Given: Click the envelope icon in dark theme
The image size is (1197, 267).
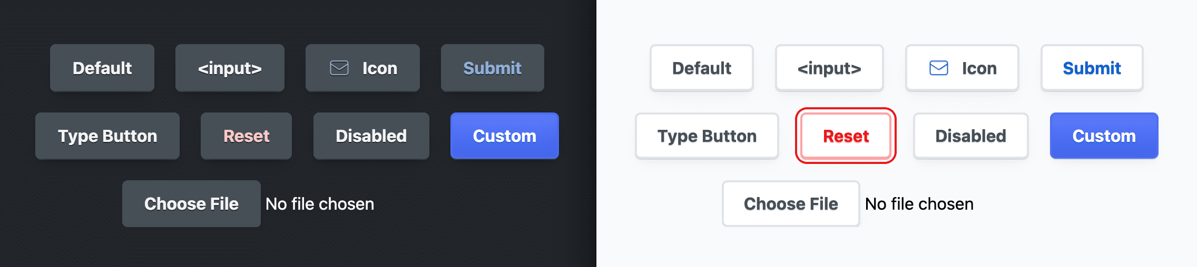Looking at the screenshot, I should pyautogui.click(x=339, y=68).
